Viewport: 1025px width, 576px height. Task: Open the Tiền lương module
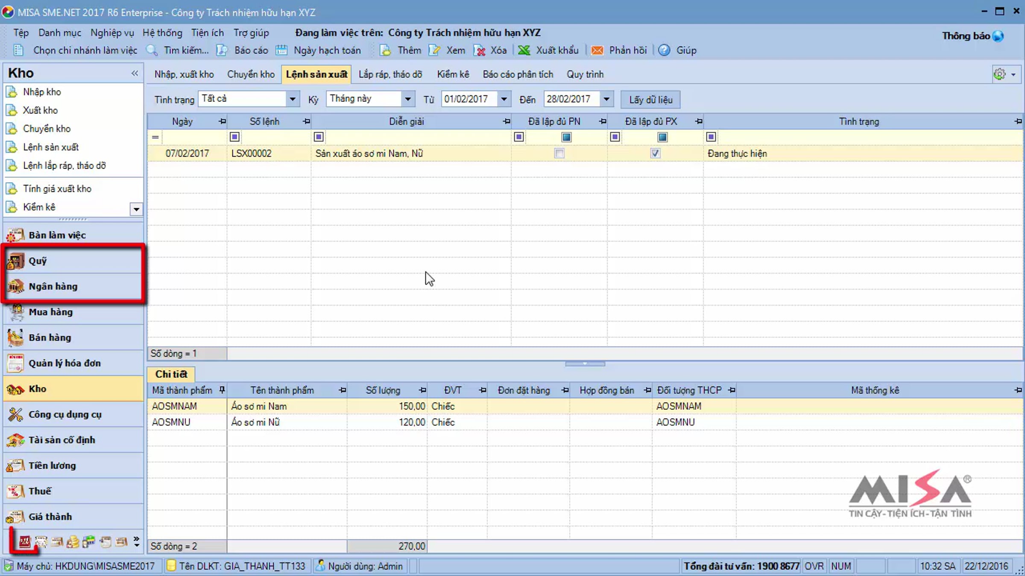[x=73, y=465]
